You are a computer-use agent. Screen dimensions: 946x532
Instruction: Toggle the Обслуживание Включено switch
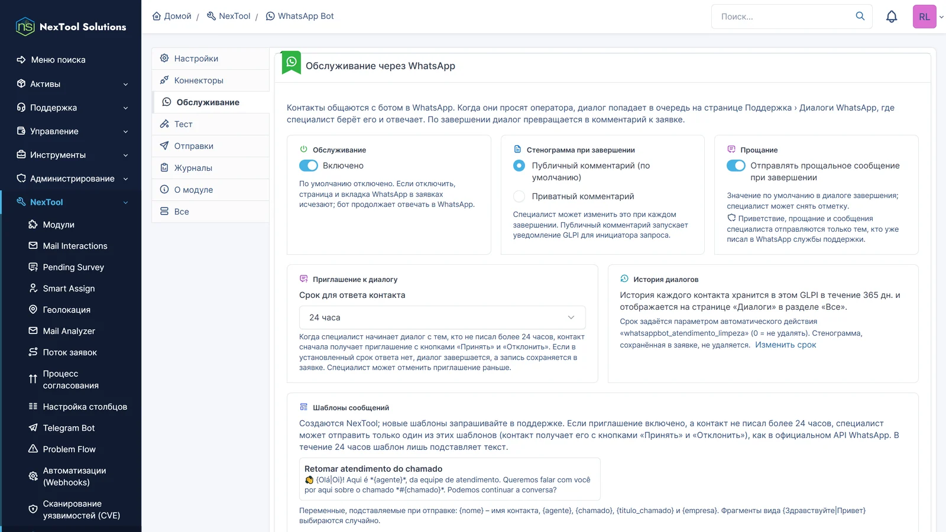point(309,166)
